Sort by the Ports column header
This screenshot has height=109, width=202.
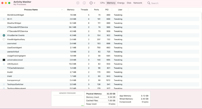tap(96, 9)
